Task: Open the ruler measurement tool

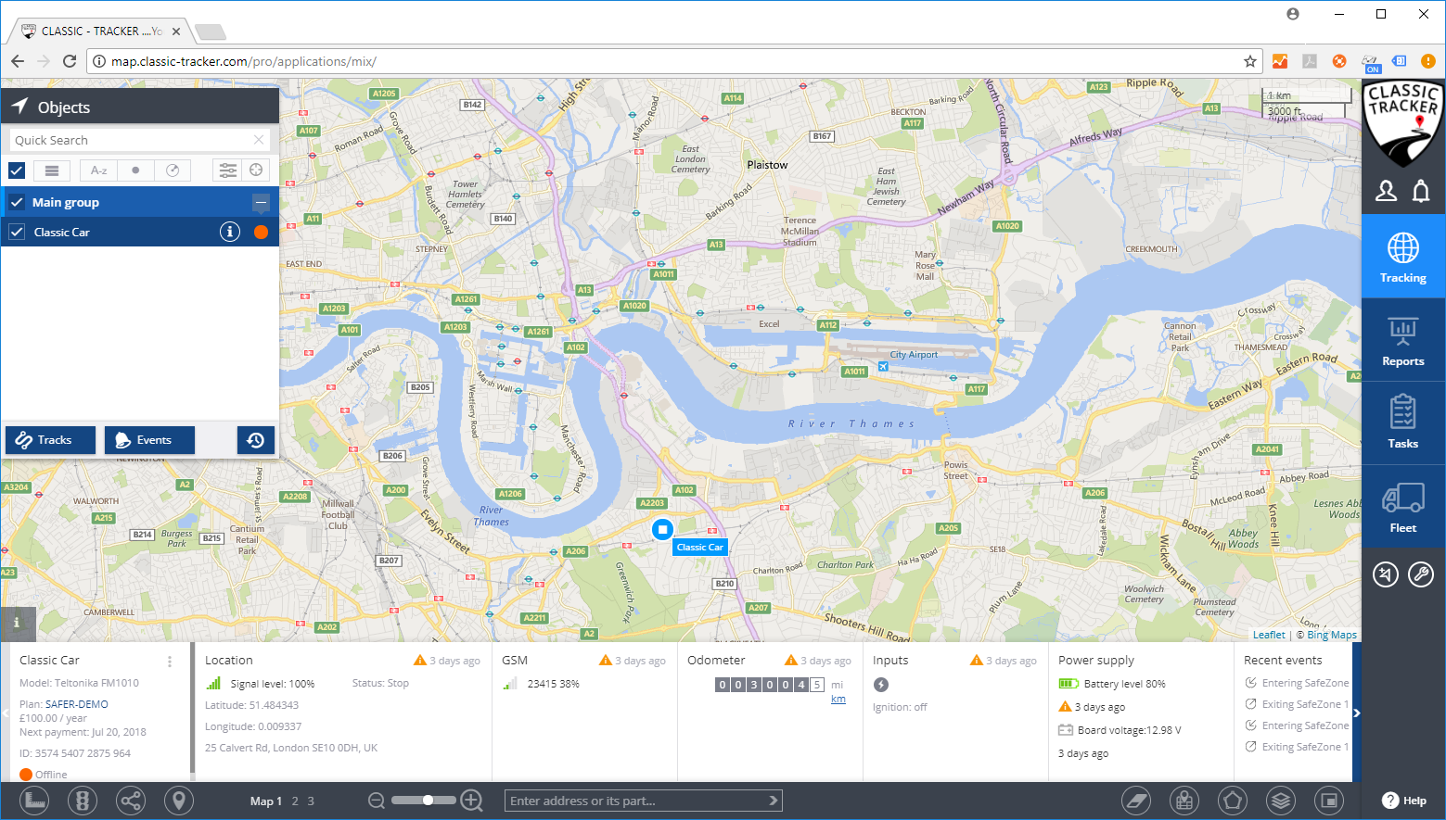Action: tap(34, 801)
